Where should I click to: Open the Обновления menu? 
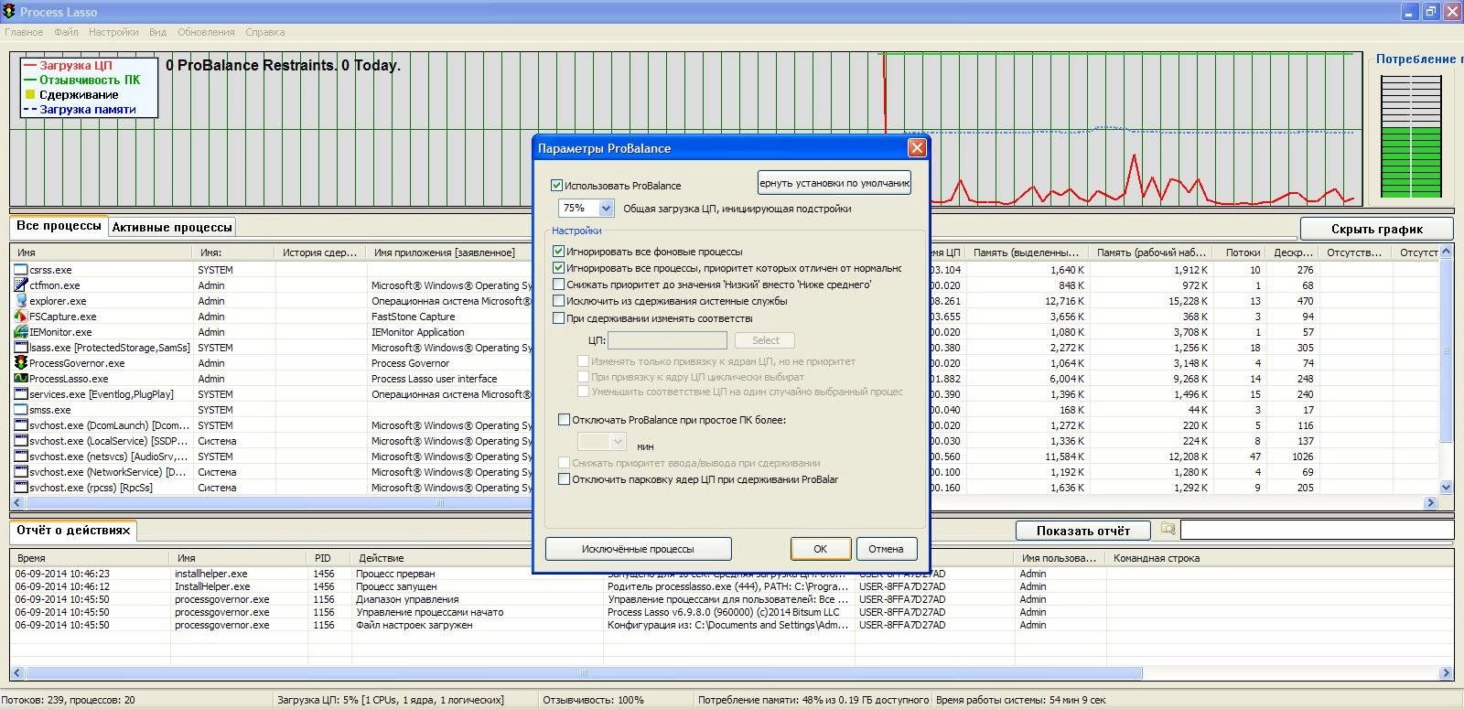click(206, 32)
